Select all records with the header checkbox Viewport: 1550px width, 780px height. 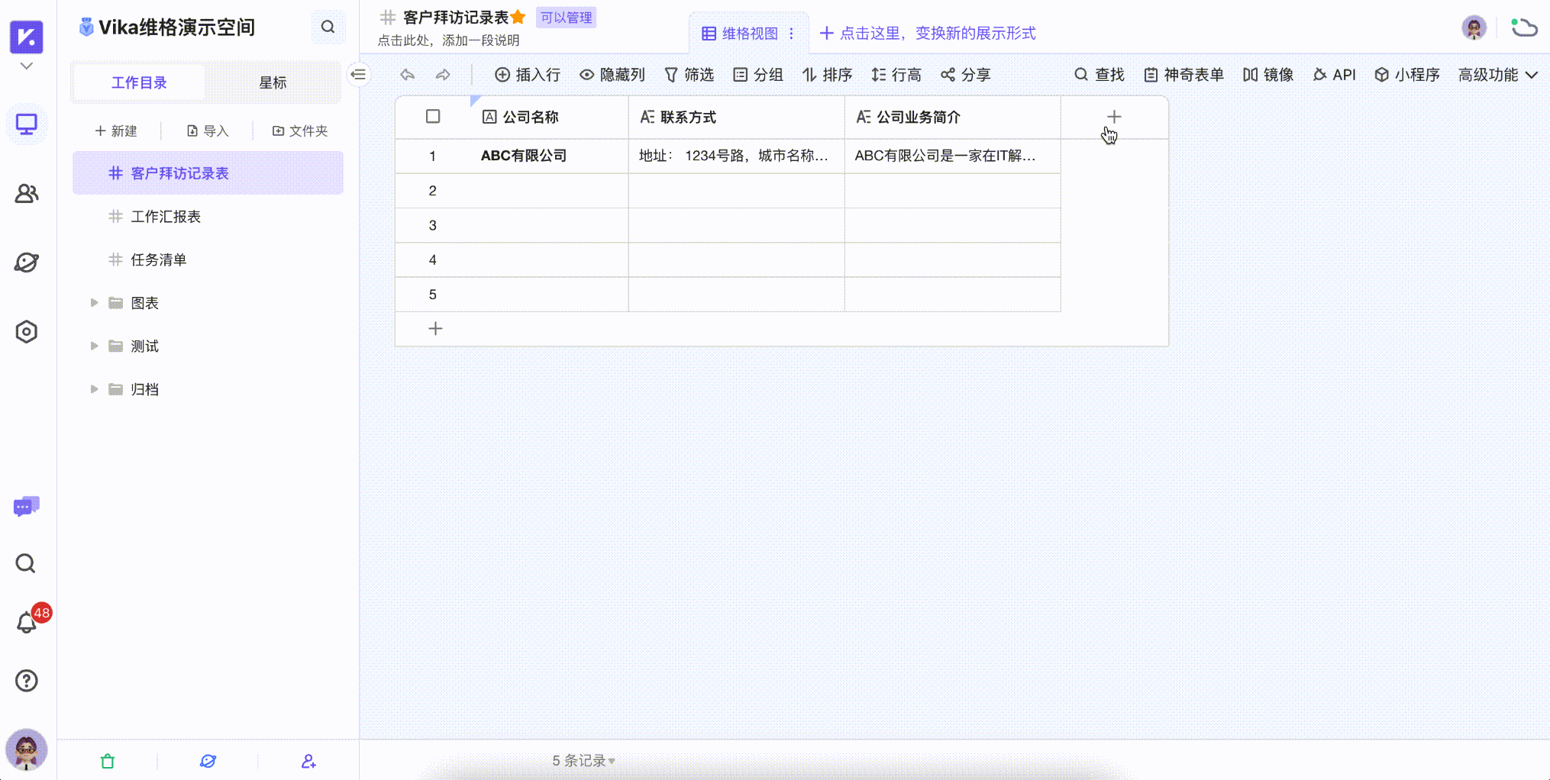pos(432,116)
